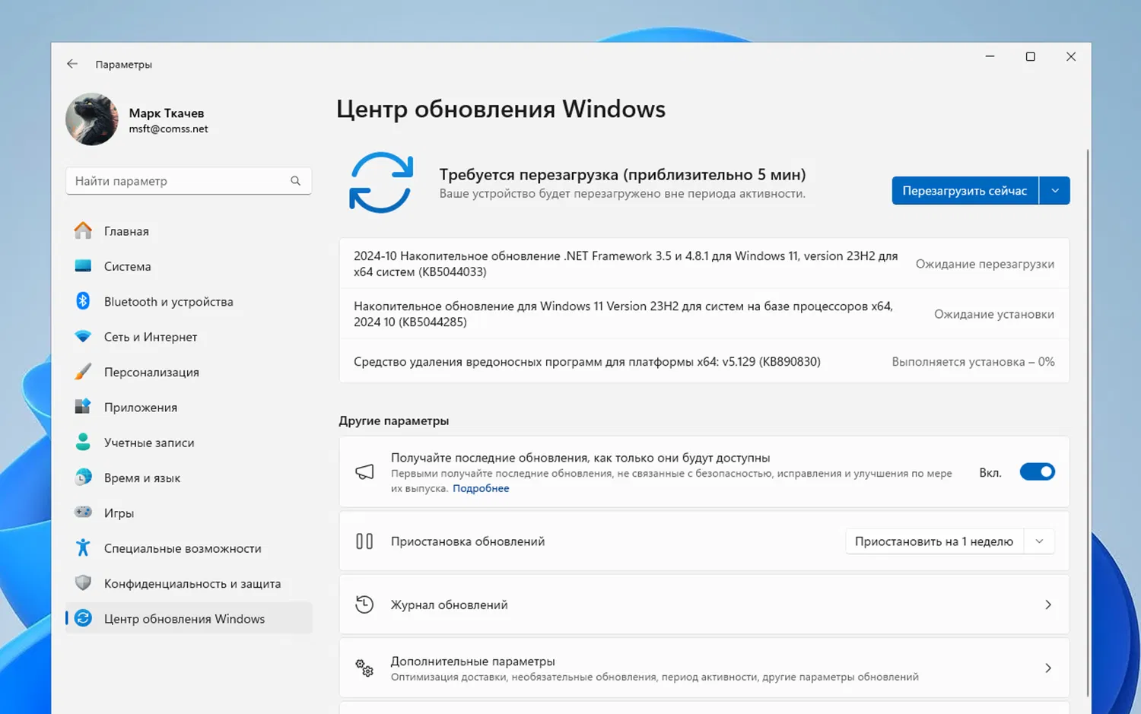1141x714 pixels.
Task: Click the vertical scrollbar of the settings page
Action: tap(1088, 422)
